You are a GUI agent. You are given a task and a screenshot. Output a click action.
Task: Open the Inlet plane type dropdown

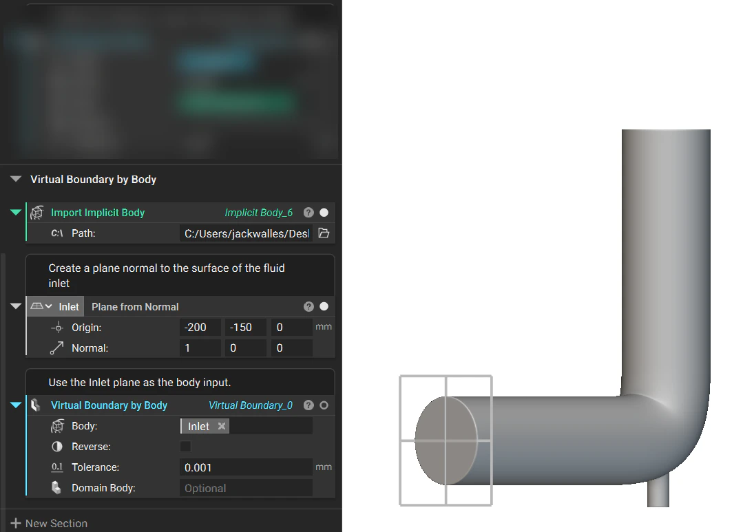click(x=48, y=306)
